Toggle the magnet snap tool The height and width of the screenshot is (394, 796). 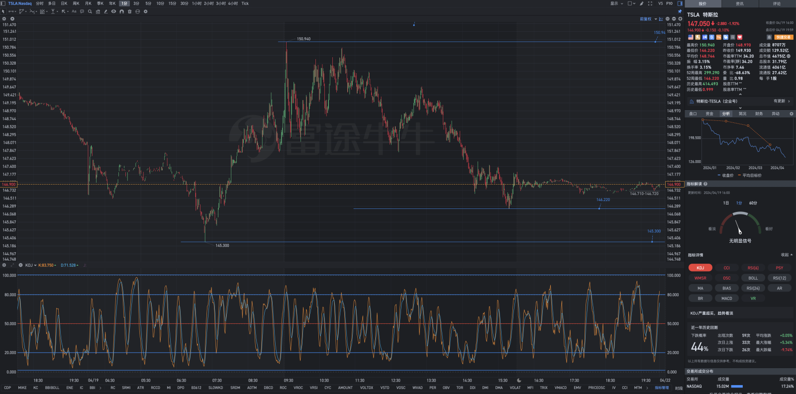tap(121, 11)
